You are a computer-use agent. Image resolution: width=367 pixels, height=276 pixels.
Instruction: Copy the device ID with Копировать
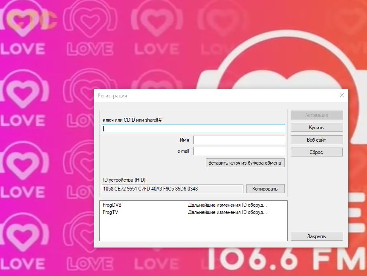pos(265,189)
